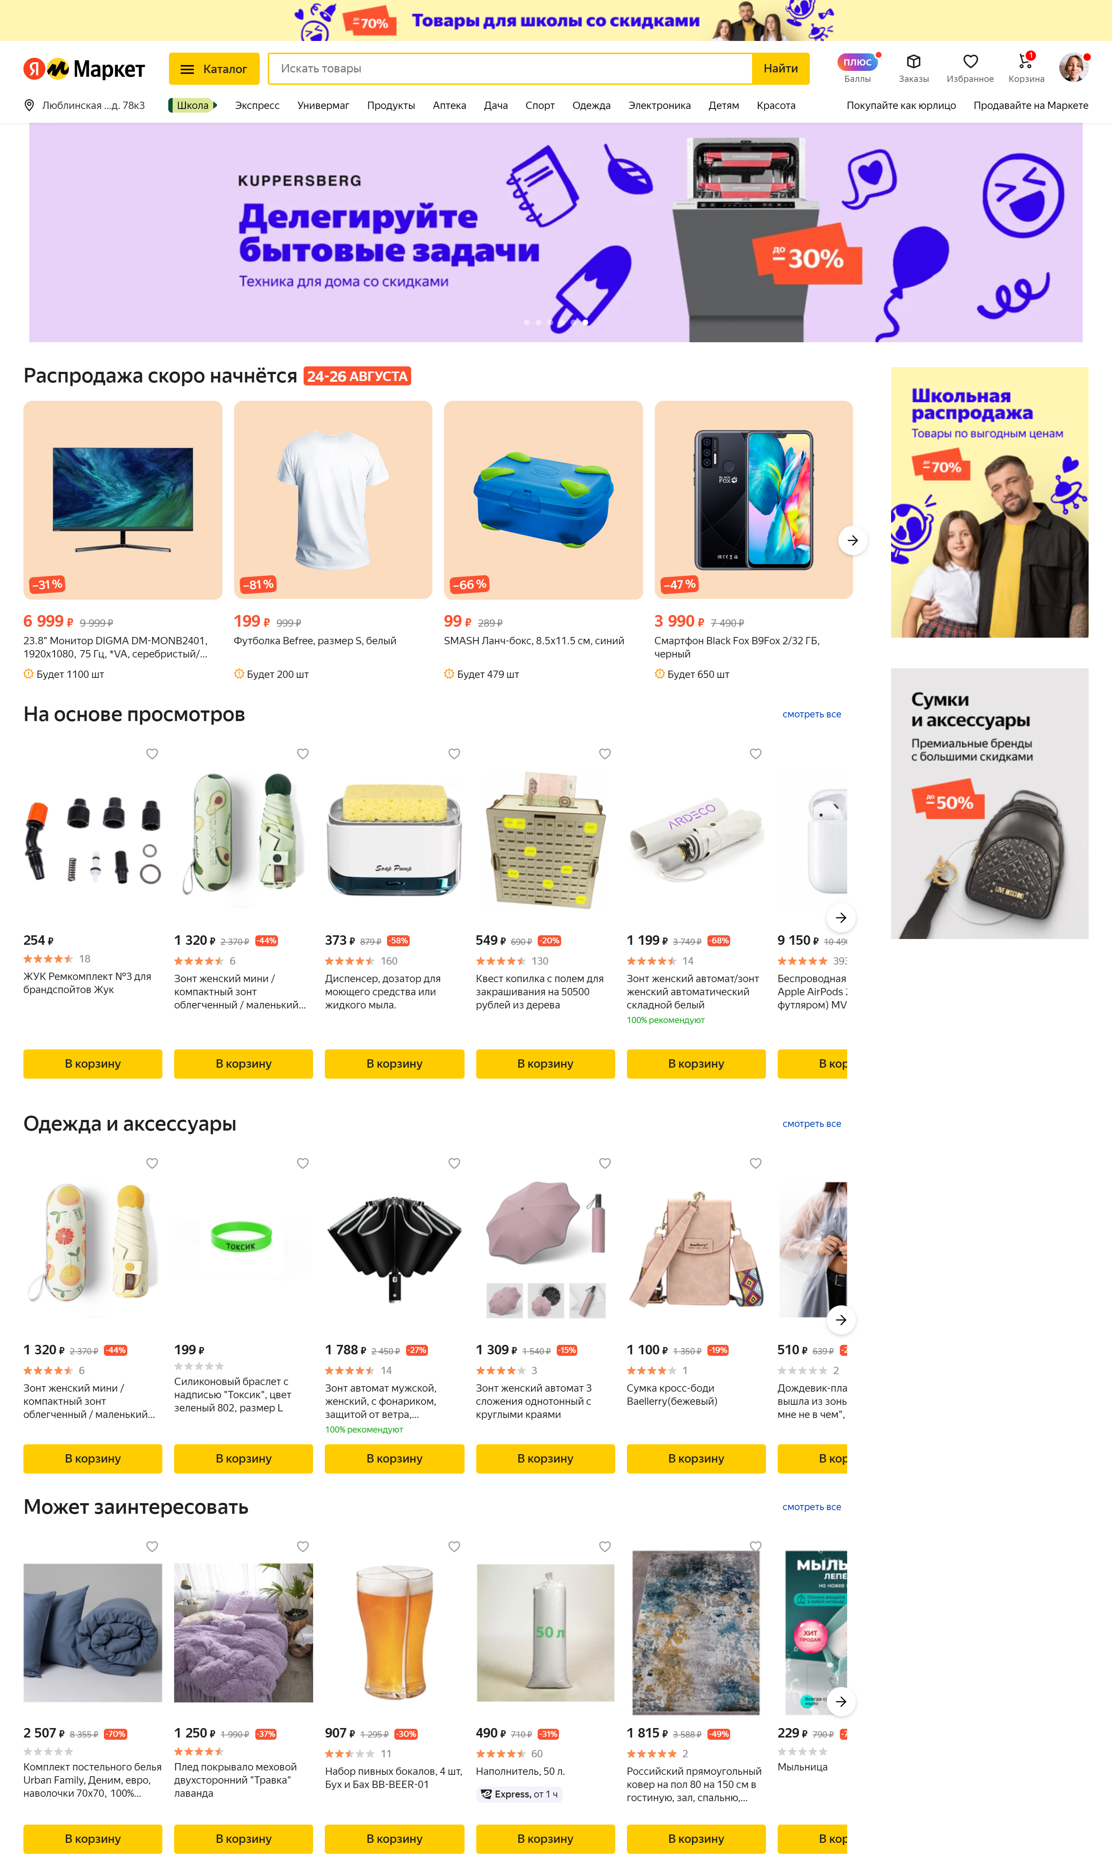This screenshot has width=1112, height=1871.
Task: Toggle favorite heart on Baellerry bag
Action: click(x=755, y=1163)
